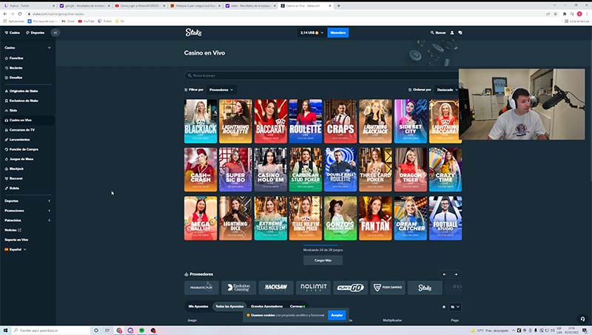Collapse the sidebar with the arrow button
This screenshot has width=592, height=335.
point(56,33)
